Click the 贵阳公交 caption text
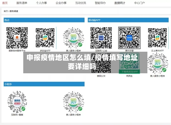Screen dimensions: 171x125 [x=101, y=76]
